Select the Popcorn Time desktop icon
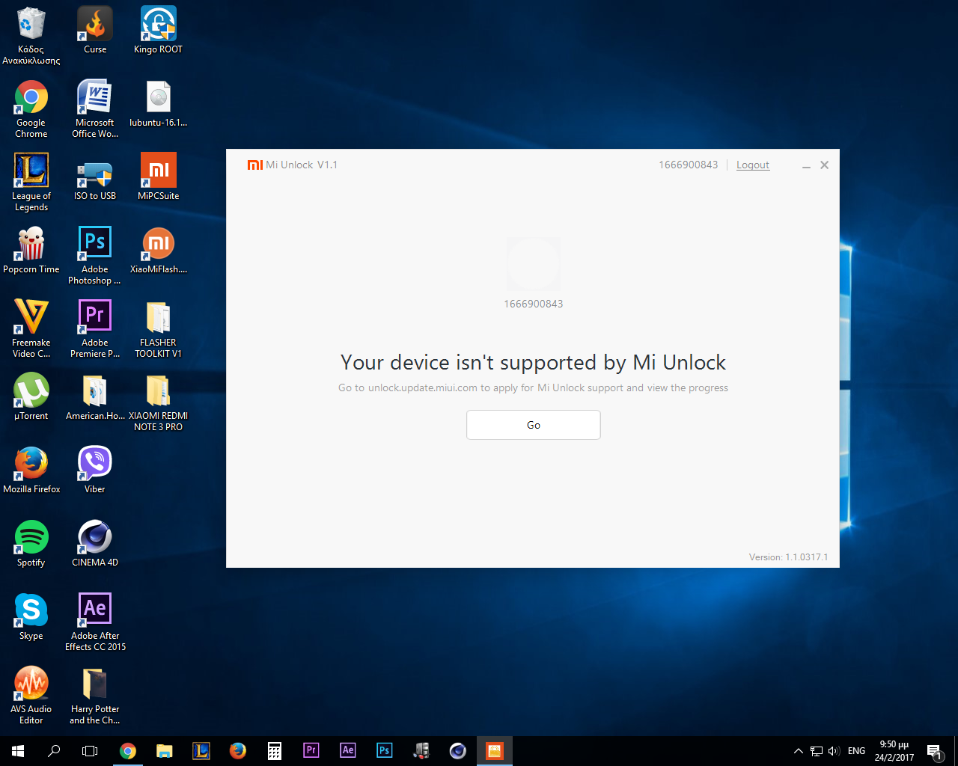The width and height of the screenshot is (958, 766). coord(31,250)
